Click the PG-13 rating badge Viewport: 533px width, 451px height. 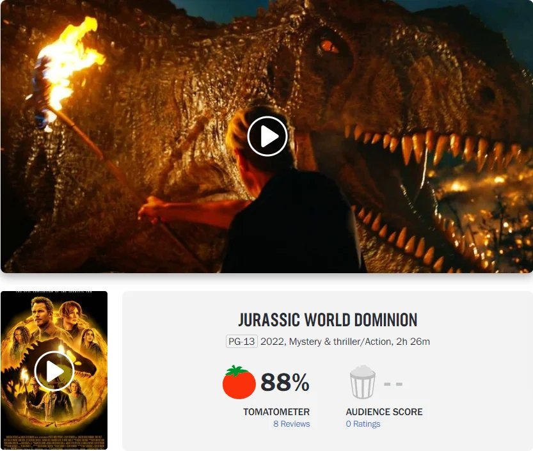[x=242, y=341]
